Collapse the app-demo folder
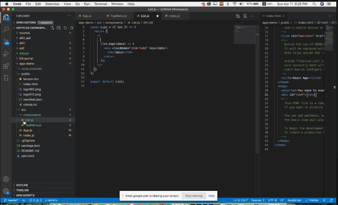The width and height of the screenshot is (338, 205). (27, 64)
